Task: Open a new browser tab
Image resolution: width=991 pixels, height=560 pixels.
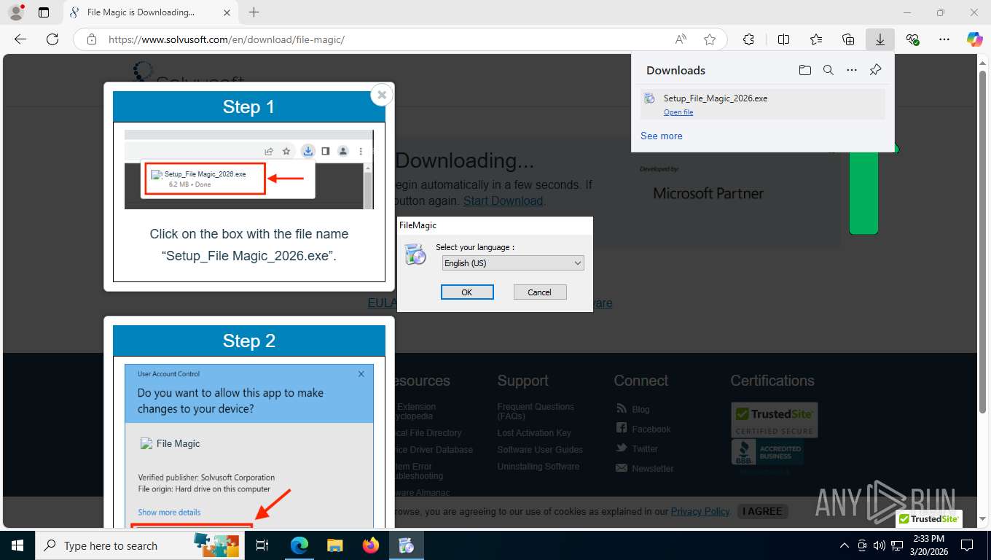Action: tap(254, 12)
